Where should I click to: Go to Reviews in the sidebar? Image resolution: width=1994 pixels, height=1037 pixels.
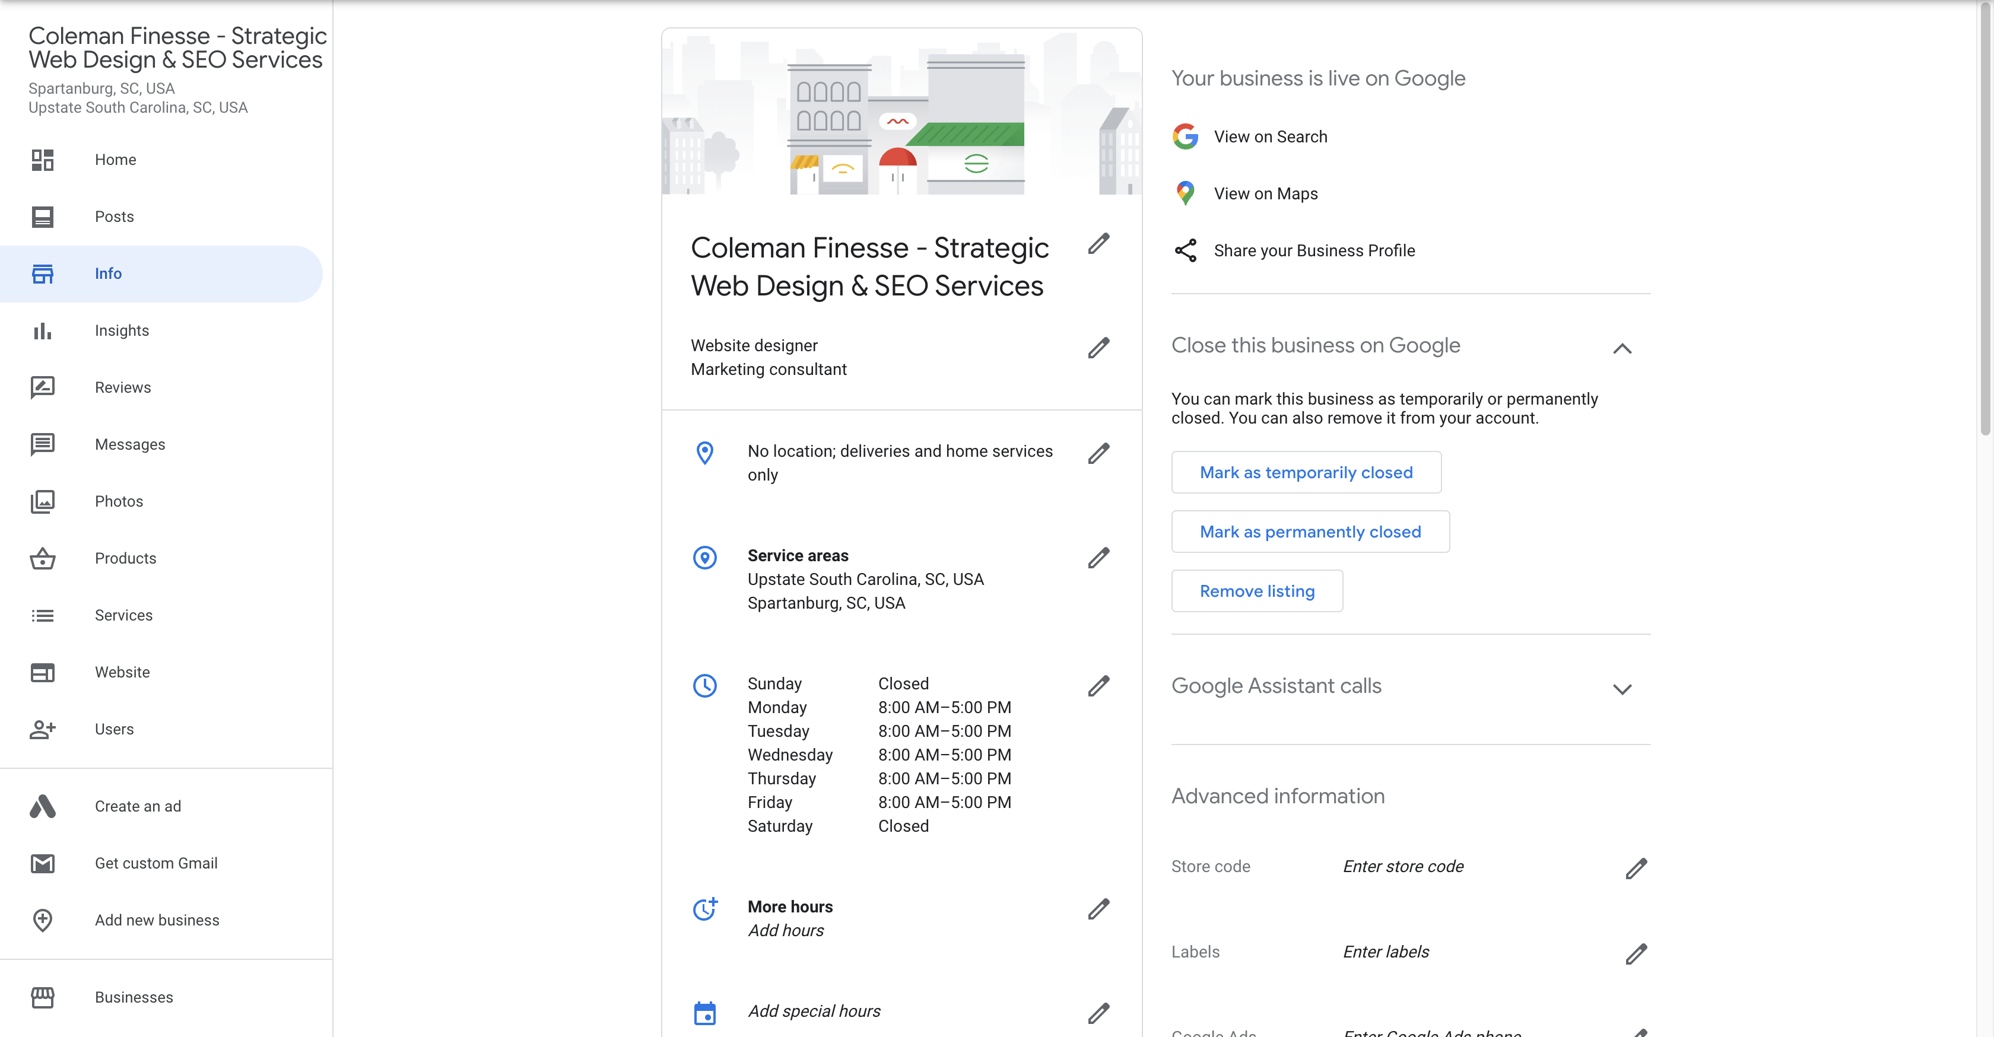(122, 388)
